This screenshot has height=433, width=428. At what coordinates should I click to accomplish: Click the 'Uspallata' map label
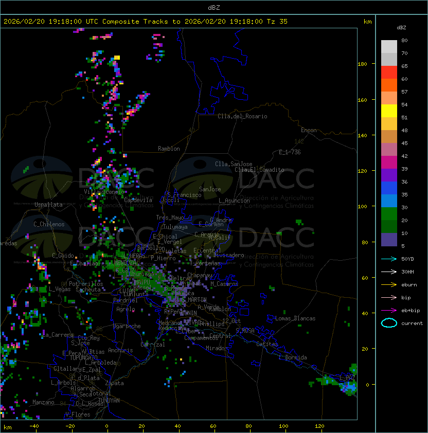(x=48, y=205)
